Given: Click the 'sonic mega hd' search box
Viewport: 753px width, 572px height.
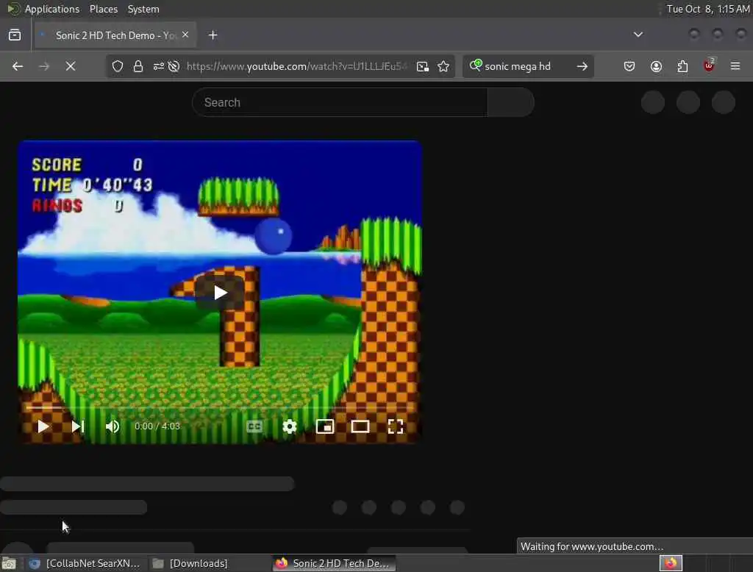Looking at the screenshot, I should point(528,66).
